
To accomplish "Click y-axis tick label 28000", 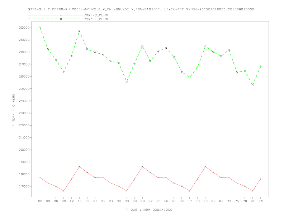I will pyautogui.click(x=24, y=52).
